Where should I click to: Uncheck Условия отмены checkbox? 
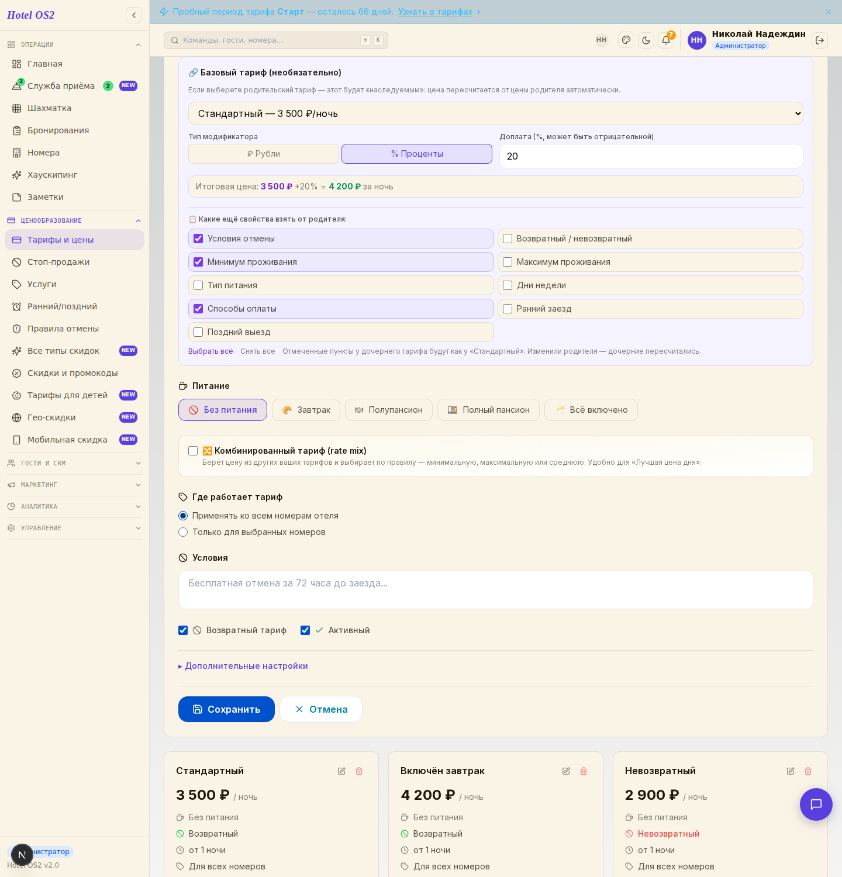198,239
